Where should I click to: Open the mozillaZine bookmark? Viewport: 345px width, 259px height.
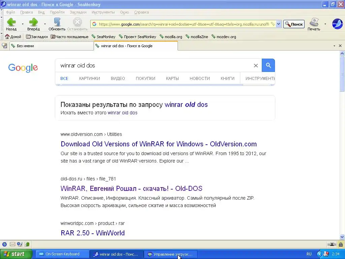tap(197, 36)
